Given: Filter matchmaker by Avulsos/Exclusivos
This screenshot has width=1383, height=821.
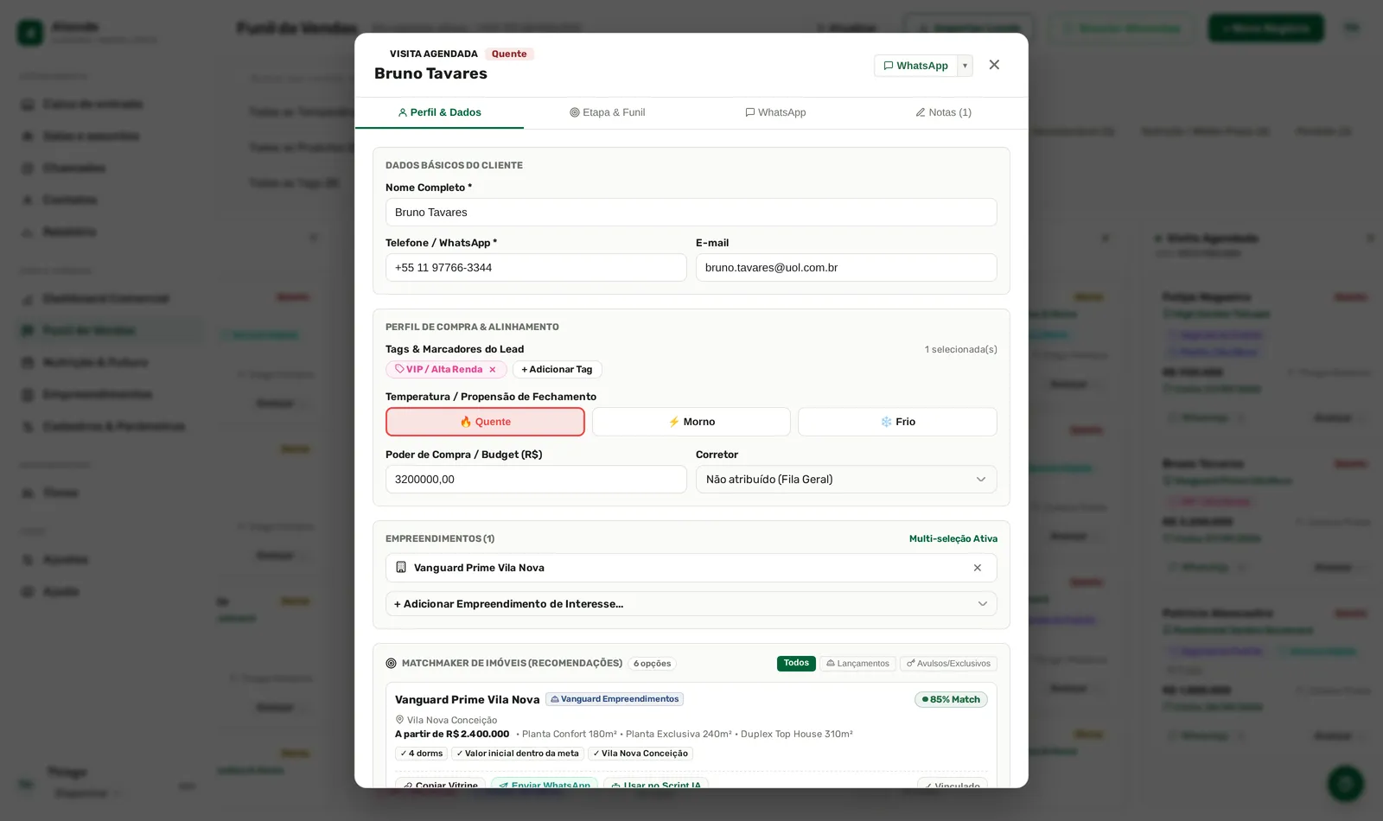Looking at the screenshot, I should pos(948,664).
